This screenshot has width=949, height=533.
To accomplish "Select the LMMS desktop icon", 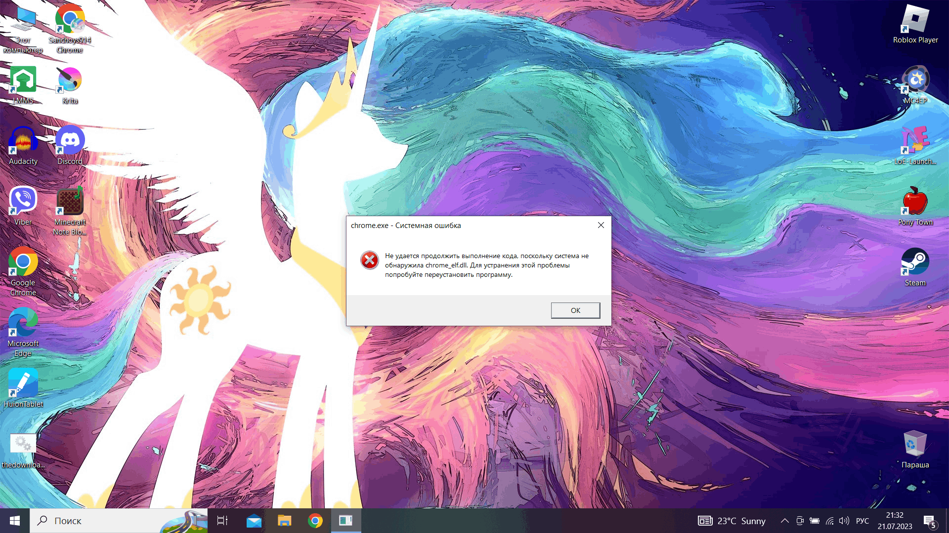I will [23, 85].
